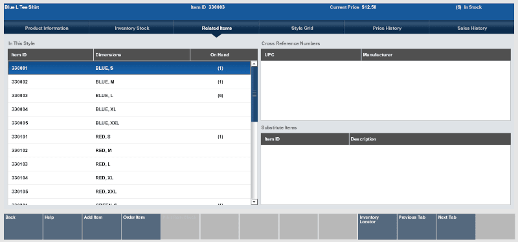Click the RED, L dimension cell

pos(103,164)
